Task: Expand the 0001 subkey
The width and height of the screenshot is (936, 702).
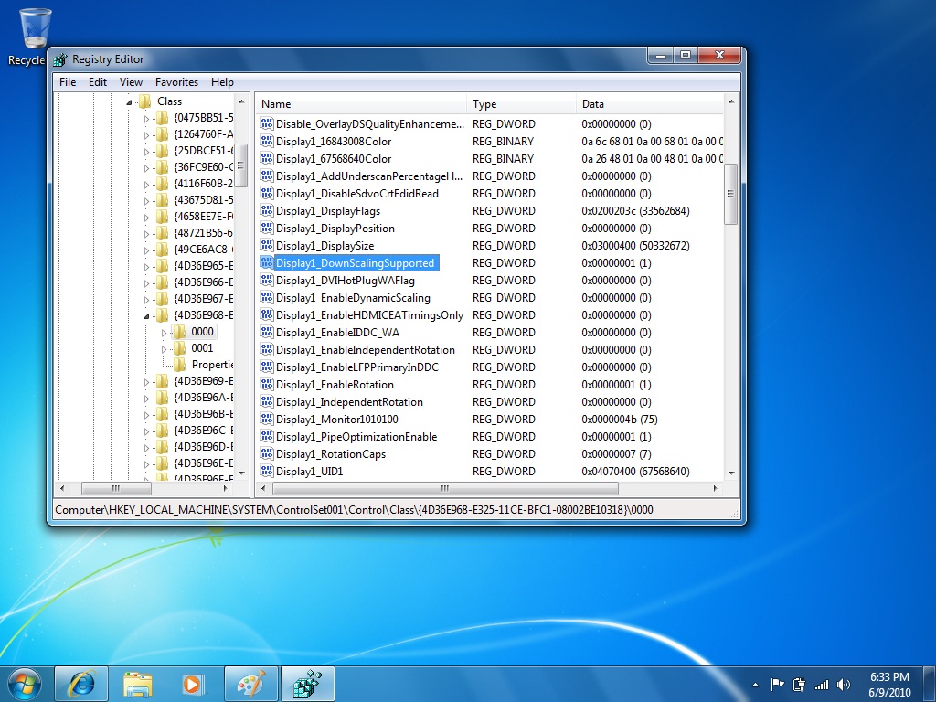Action: [165, 348]
